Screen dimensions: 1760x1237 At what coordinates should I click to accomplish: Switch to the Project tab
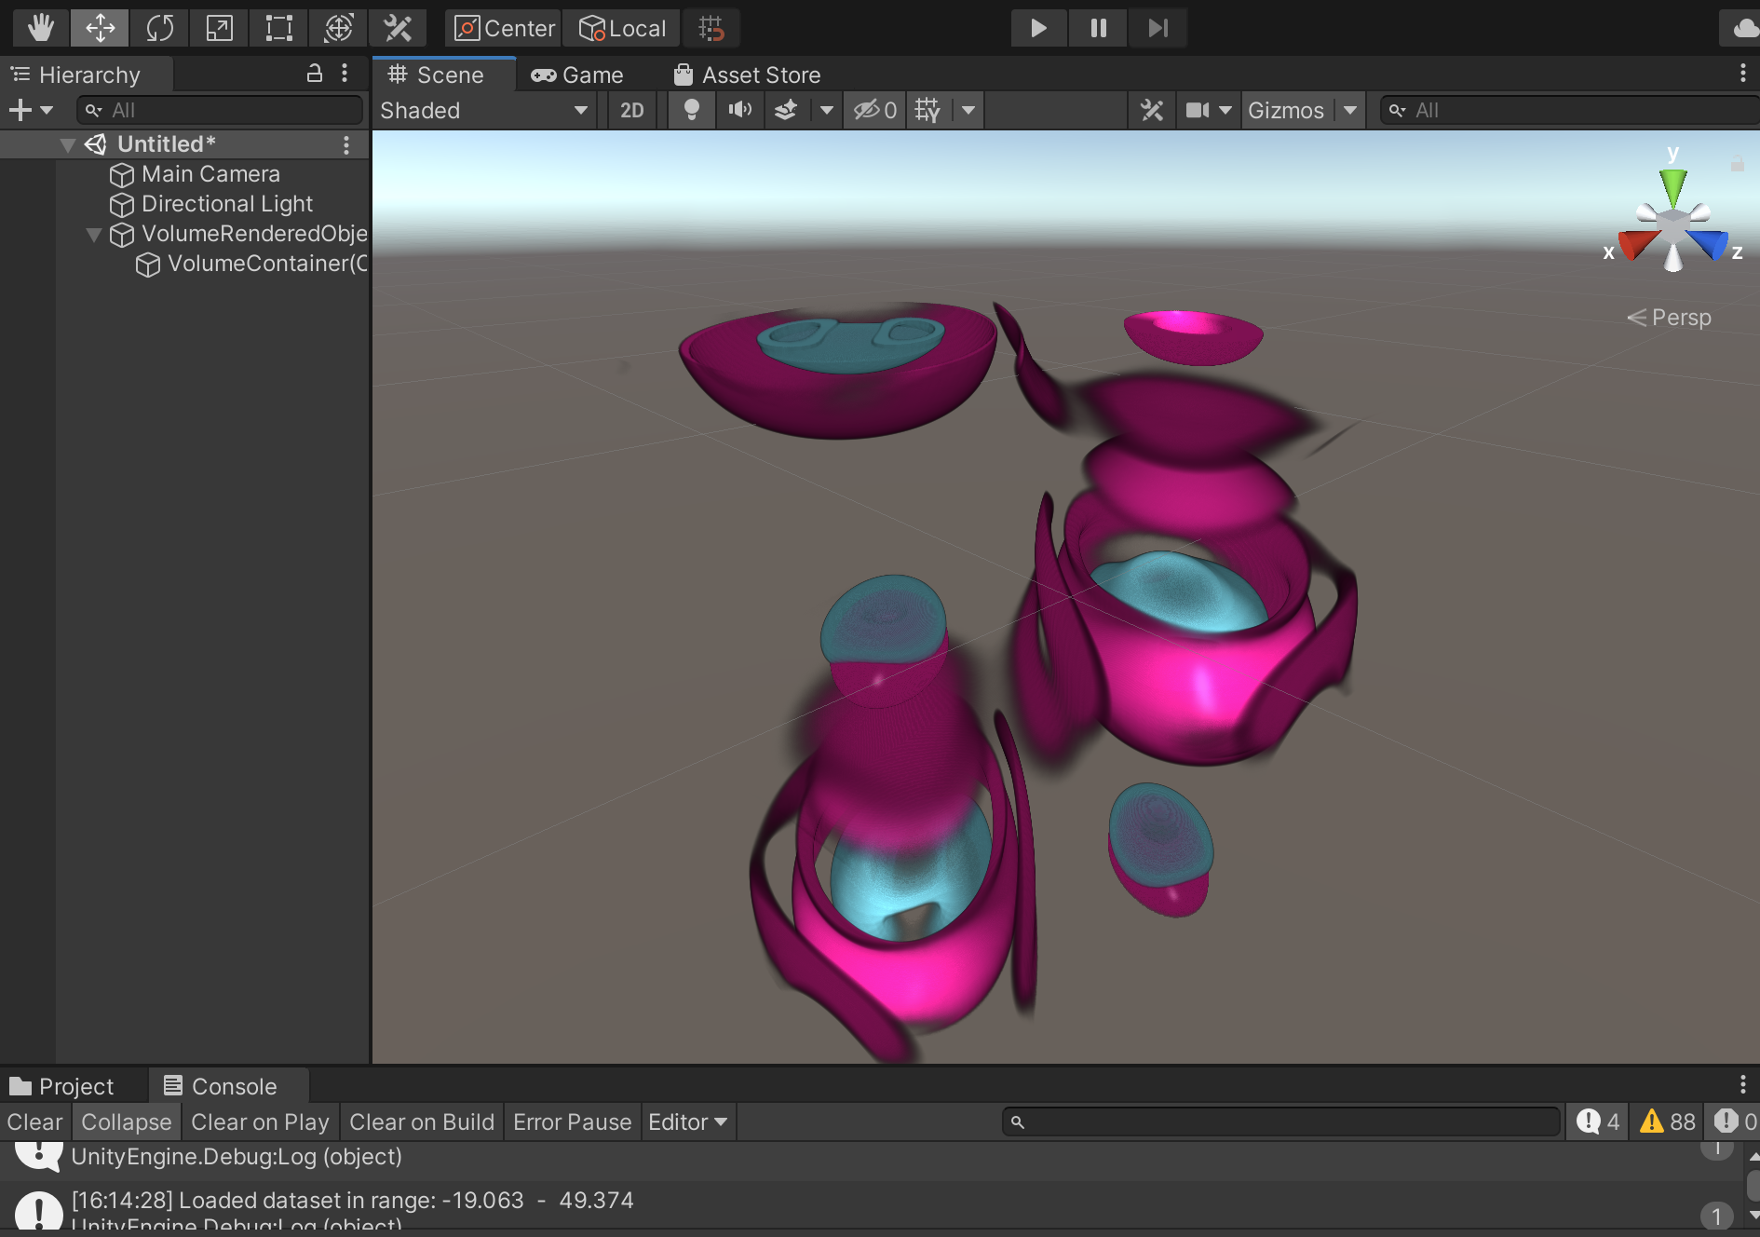point(61,1086)
